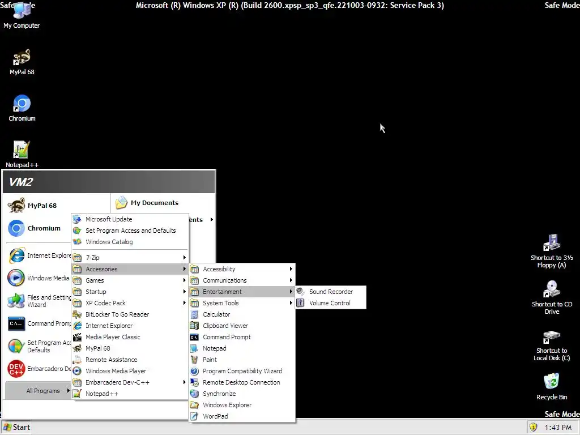Click the Paint brush cup icon
Image resolution: width=580 pixels, height=435 pixels.
[x=194, y=360]
